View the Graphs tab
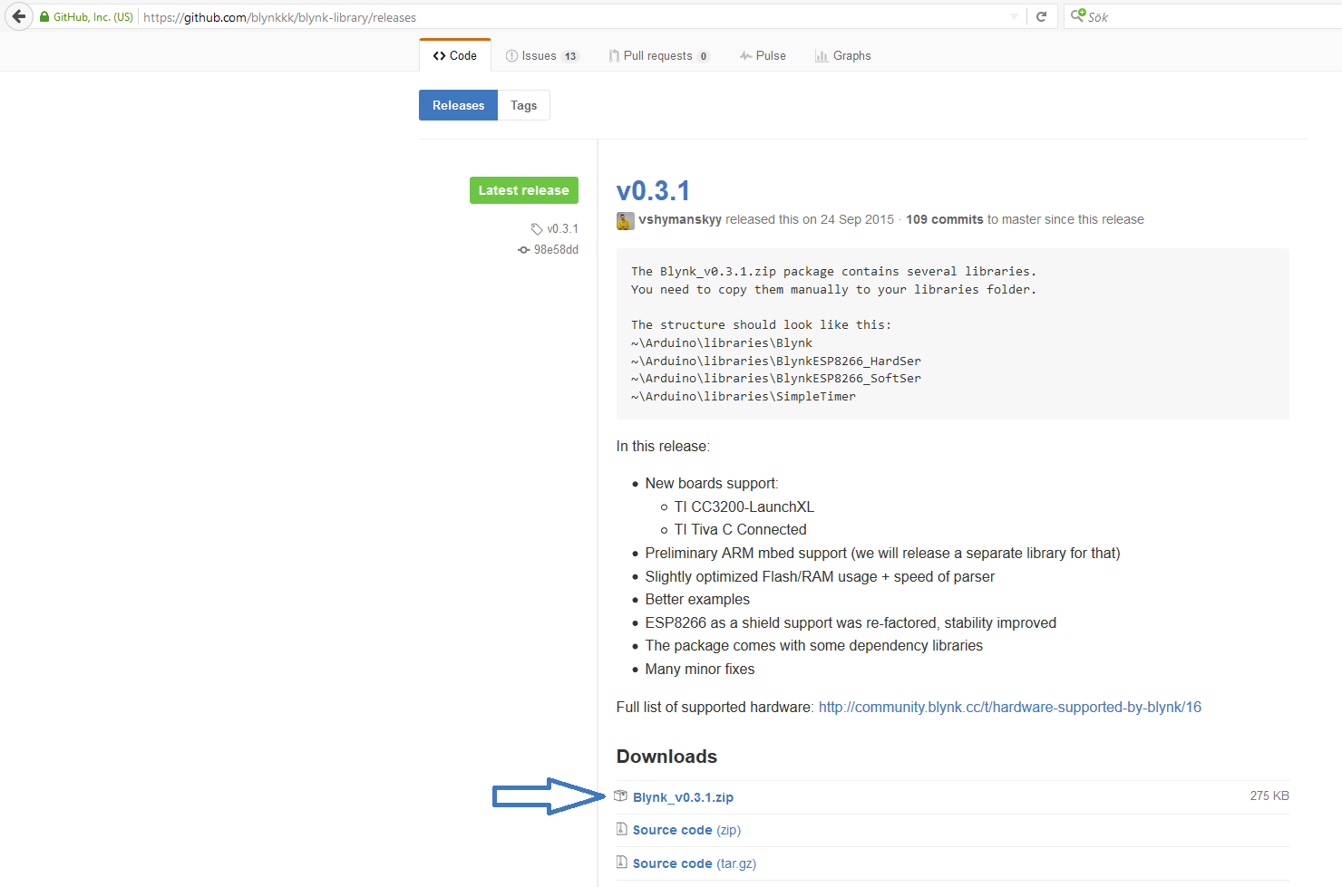The image size is (1342, 887). 843,56
